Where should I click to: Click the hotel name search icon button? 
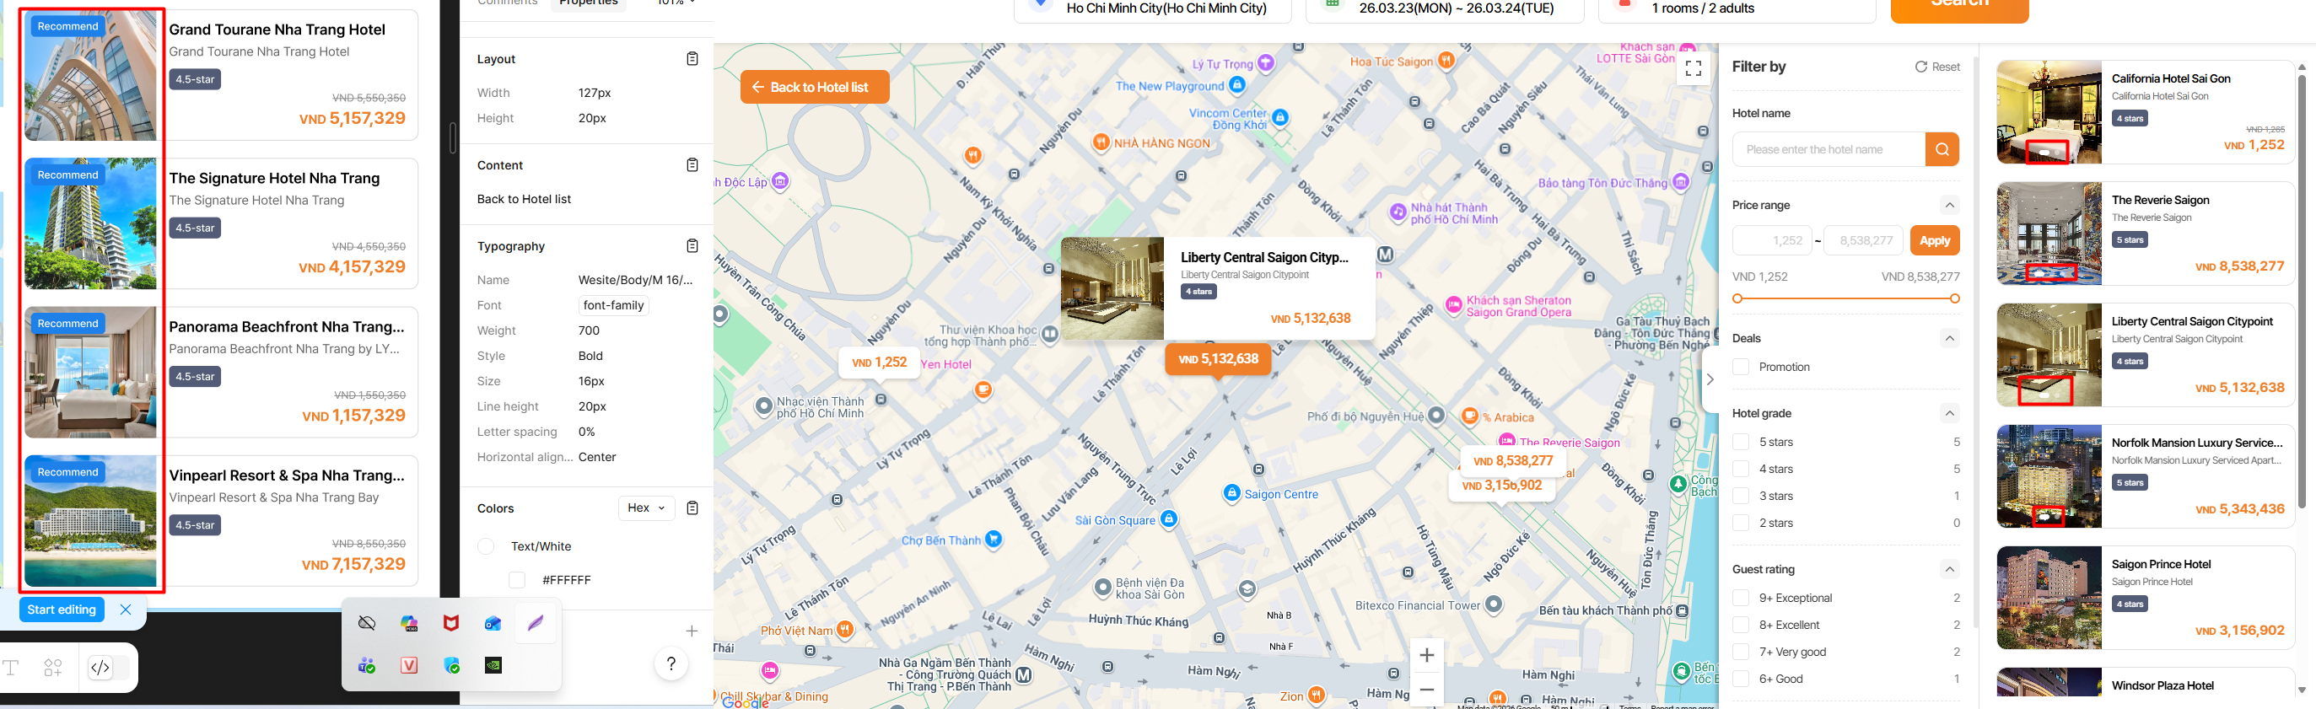(x=1942, y=149)
